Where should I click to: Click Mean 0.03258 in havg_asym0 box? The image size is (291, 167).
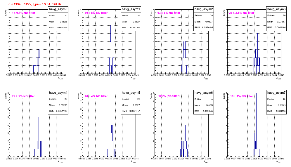pyautogui.click(x=58, y=22)
